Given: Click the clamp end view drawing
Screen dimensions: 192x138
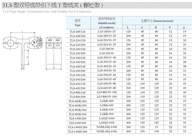Looking at the screenshot, I should (x=54, y=51).
